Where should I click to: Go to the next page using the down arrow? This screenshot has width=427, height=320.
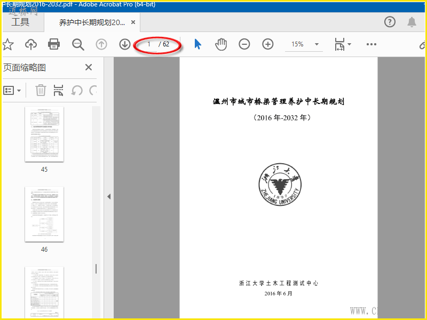click(x=125, y=44)
